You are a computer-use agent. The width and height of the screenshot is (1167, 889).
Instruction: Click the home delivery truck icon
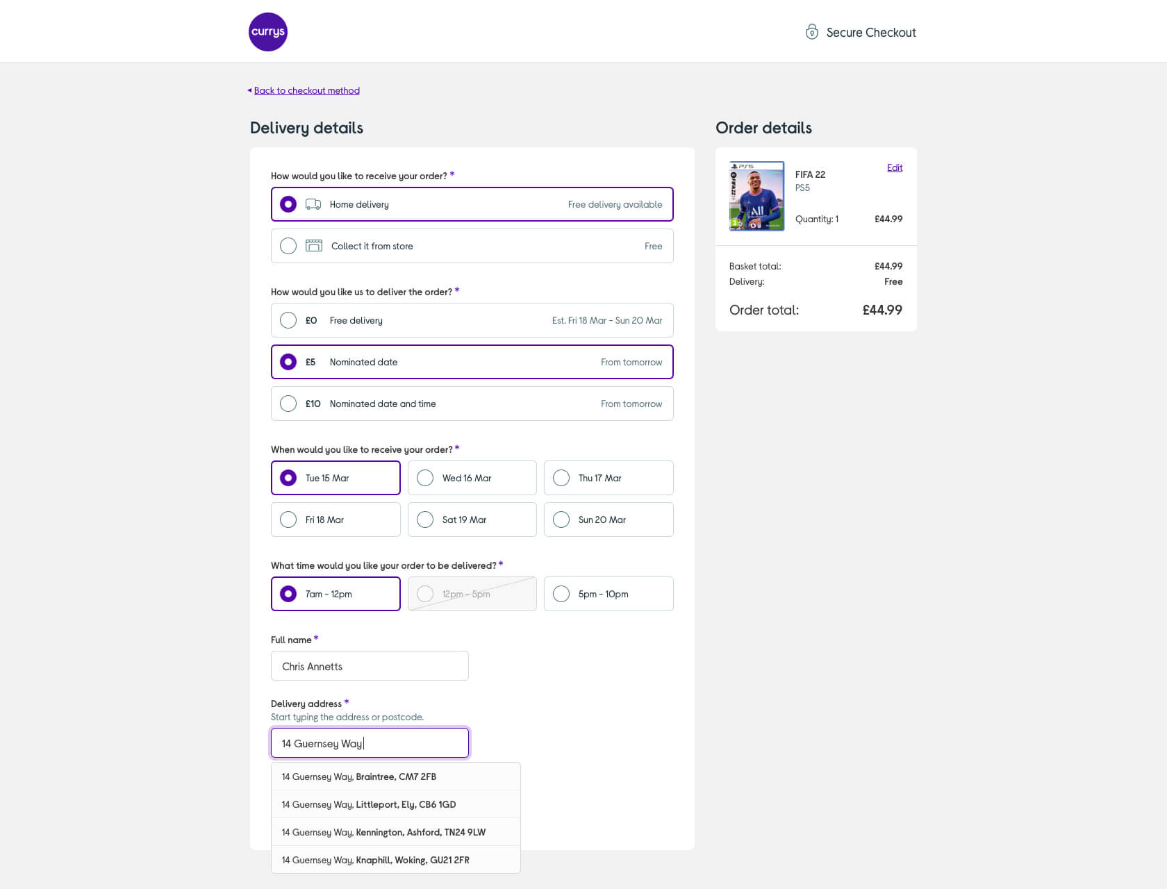pyautogui.click(x=313, y=204)
